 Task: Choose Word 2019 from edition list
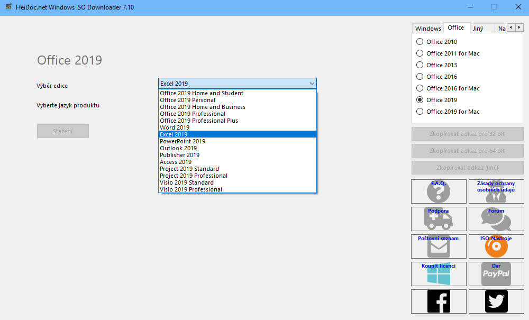pos(238,127)
